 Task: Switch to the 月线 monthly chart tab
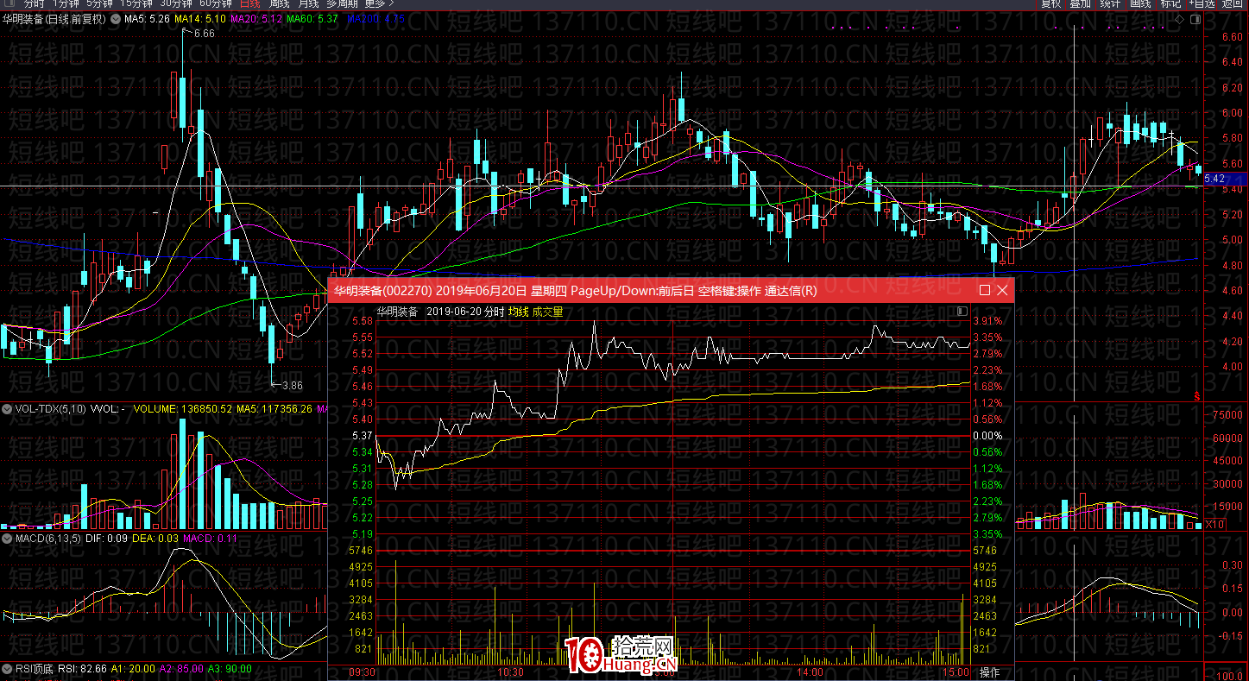pos(308,4)
